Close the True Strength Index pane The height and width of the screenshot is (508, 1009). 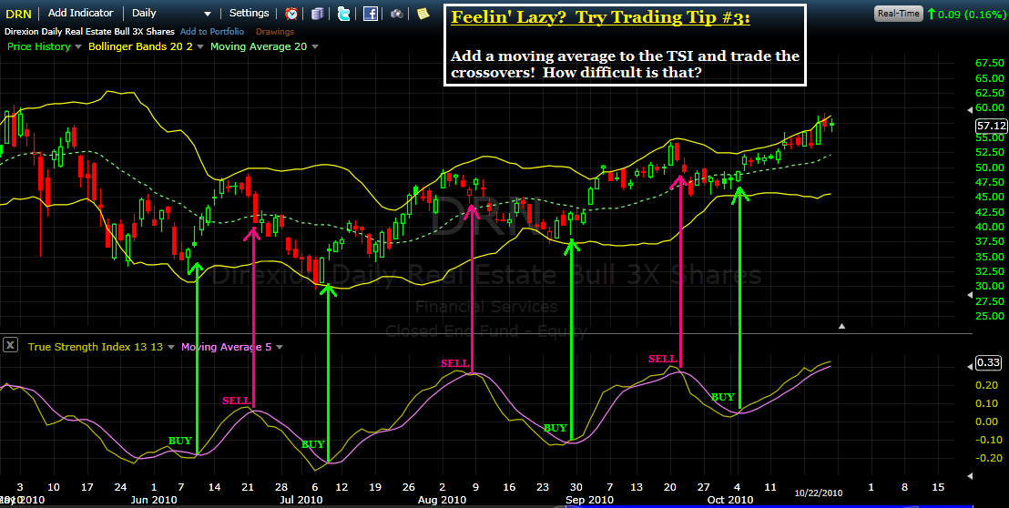point(10,345)
